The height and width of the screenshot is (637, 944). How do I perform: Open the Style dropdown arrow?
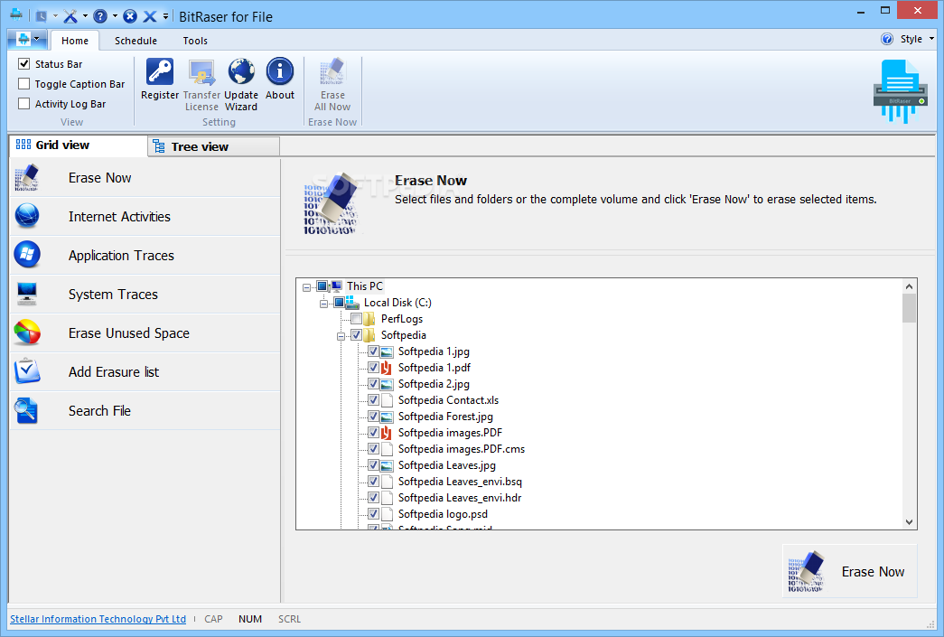click(x=931, y=39)
